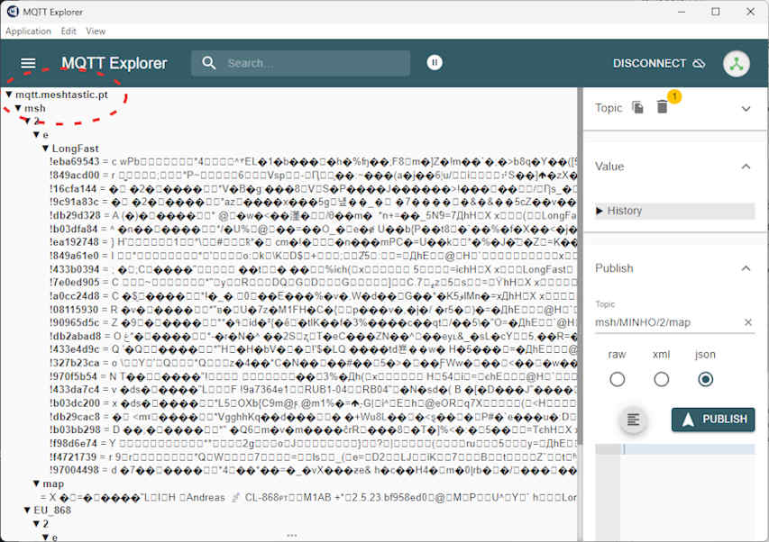Copy topic with the copy icon
The image size is (769, 542).
(x=637, y=107)
